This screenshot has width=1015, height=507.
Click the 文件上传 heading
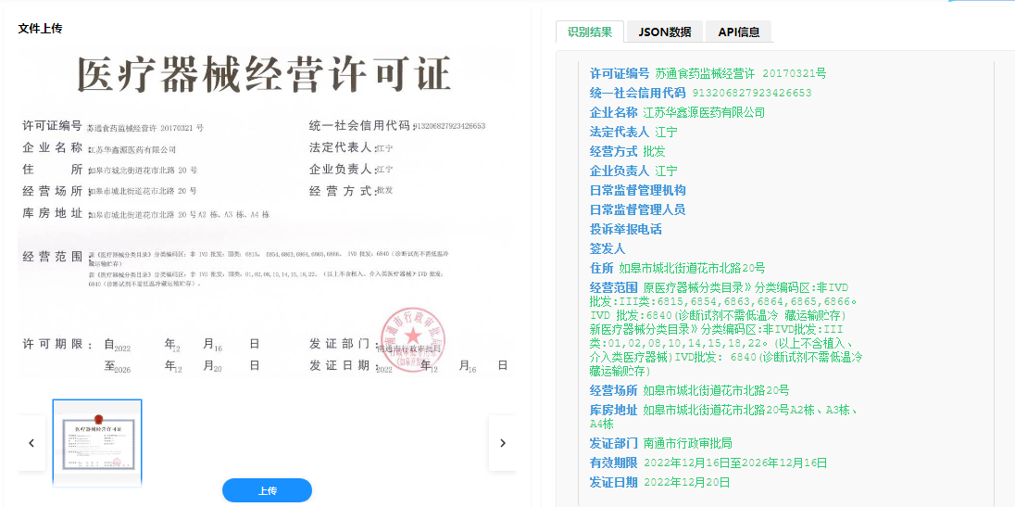pyautogui.click(x=40, y=29)
